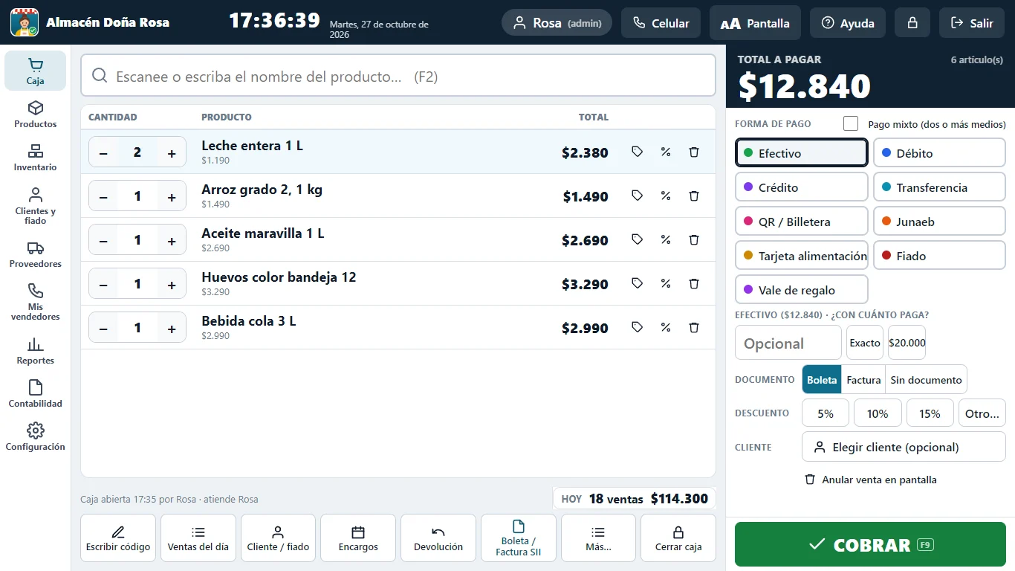Select Fiado payment method

coord(939,256)
